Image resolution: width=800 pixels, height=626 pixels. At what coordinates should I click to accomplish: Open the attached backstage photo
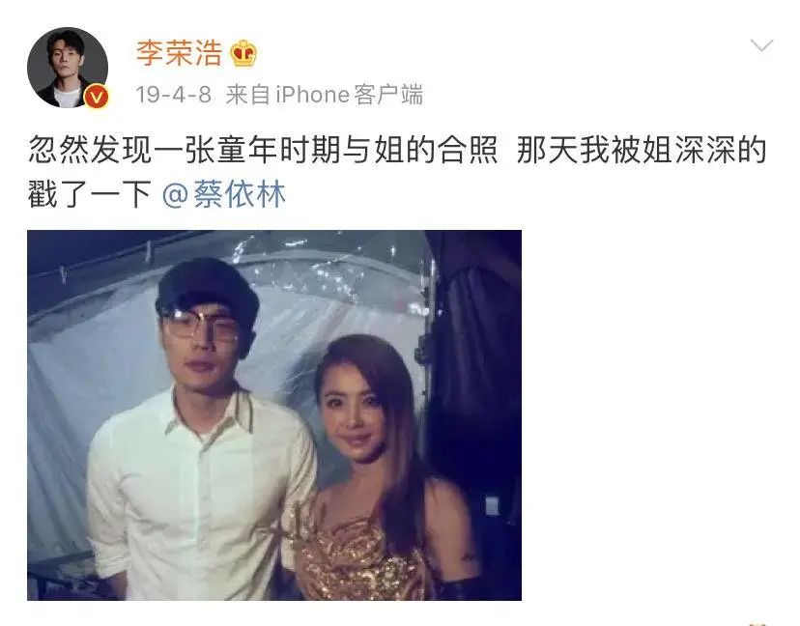(274, 414)
